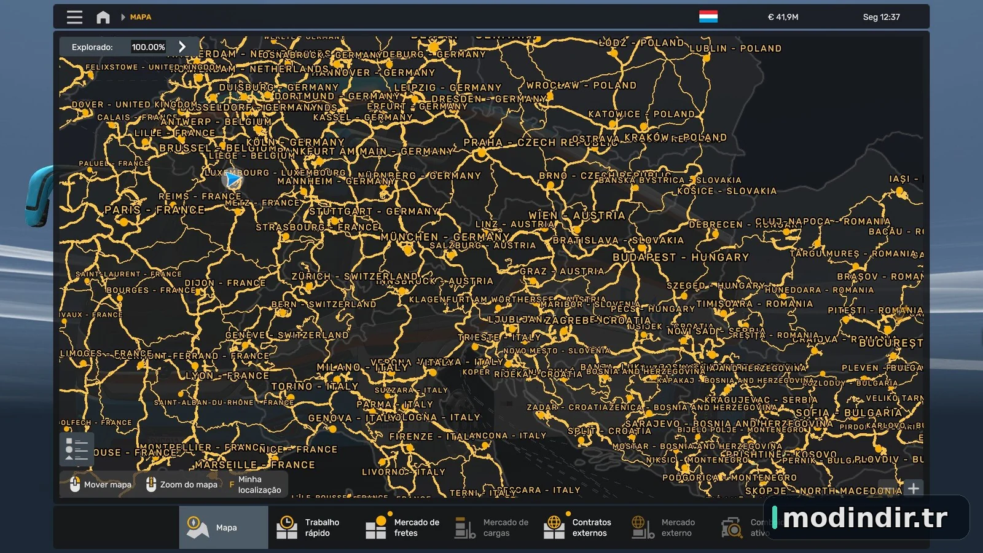983x553 pixels.
Task: Click the STUTTGART - GERMANY map label
Action: click(x=374, y=211)
